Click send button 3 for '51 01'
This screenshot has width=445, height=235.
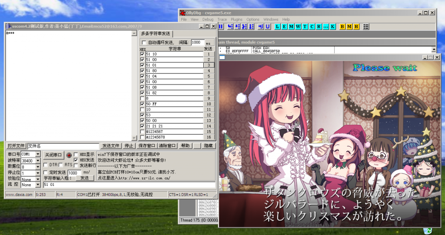click(x=209, y=65)
